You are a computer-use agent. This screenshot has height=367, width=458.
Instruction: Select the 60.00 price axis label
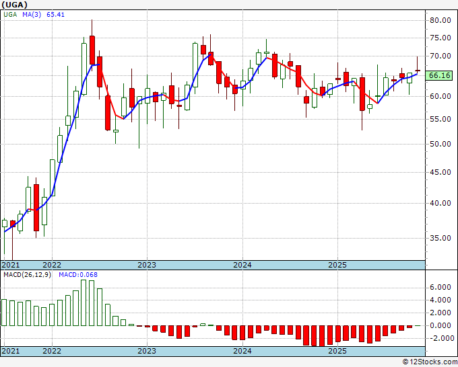440,96
